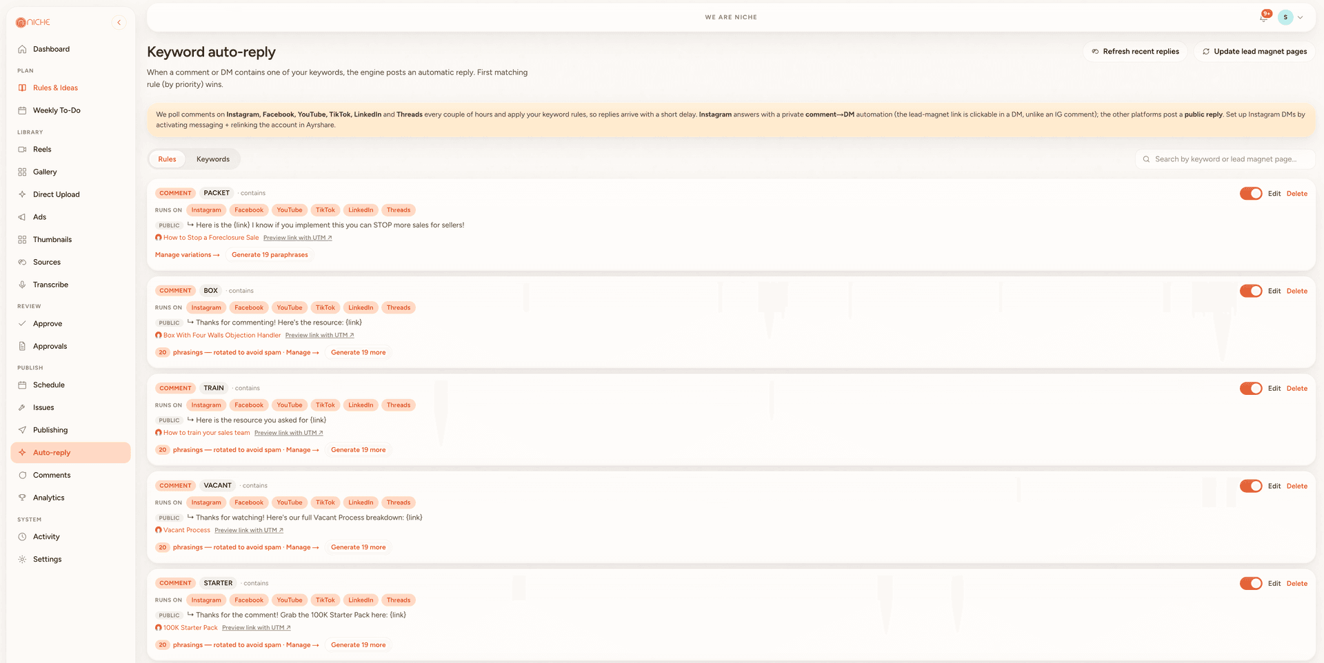Click Update lead magnet pages button
Screen dimensions: 1324x663
click(1254, 52)
